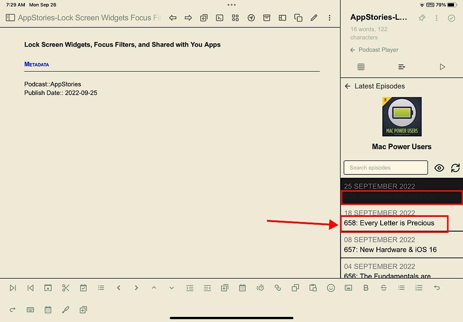Refresh the episode feed

(455, 168)
